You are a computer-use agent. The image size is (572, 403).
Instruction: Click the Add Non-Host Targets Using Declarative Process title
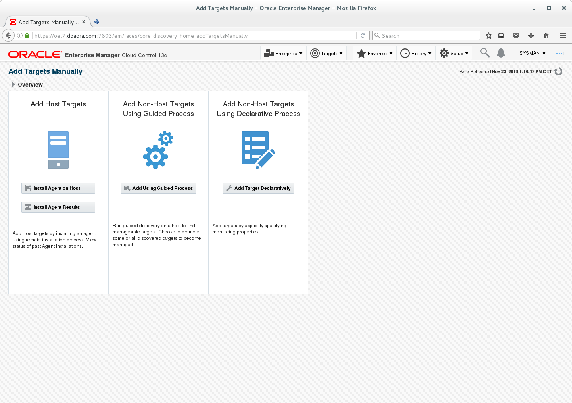pos(258,109)
